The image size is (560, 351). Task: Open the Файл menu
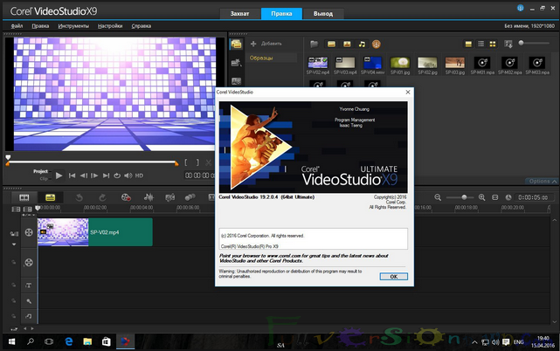click(x=17, y=26)
